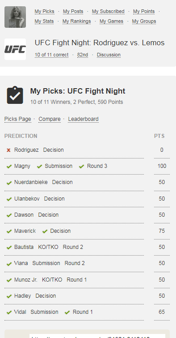Open the Picks Page link
This screenshot has height=338, width=176.
coord(17,119)
